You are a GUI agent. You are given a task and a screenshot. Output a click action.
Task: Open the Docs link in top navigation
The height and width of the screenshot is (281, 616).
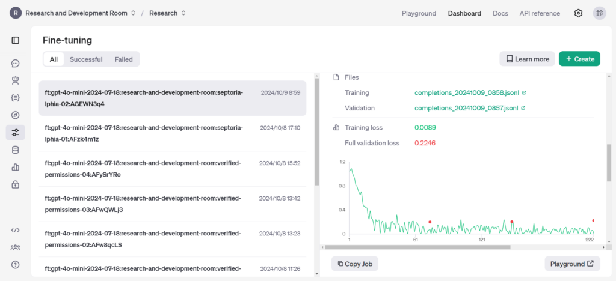click(500, 13)
